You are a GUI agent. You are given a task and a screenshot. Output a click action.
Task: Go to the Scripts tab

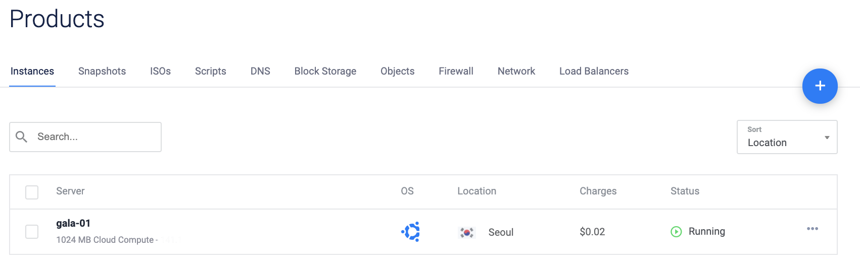[210, 71]
